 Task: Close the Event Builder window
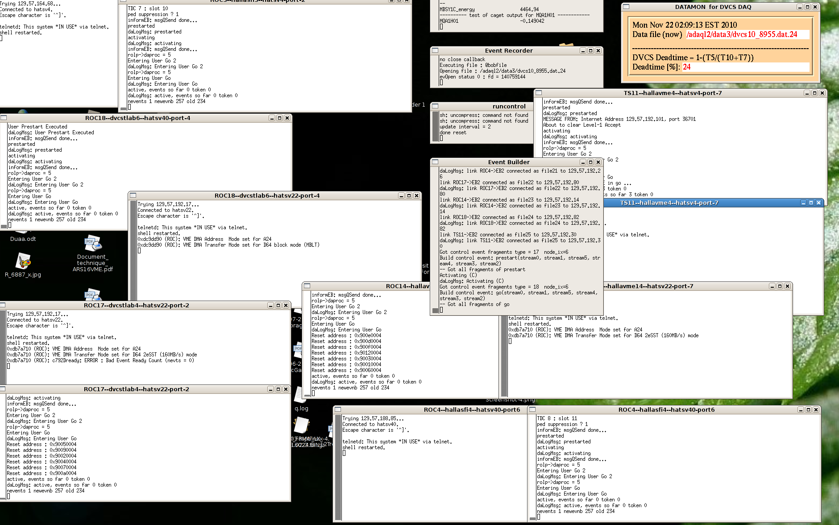(598, 162)
